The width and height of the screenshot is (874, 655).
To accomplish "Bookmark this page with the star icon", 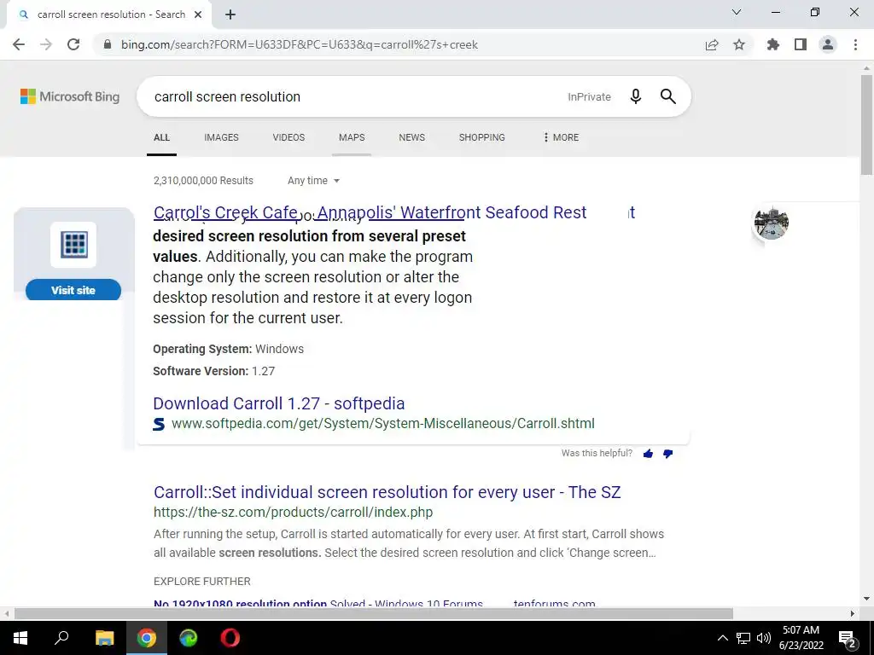I will [x=739, y=44].
